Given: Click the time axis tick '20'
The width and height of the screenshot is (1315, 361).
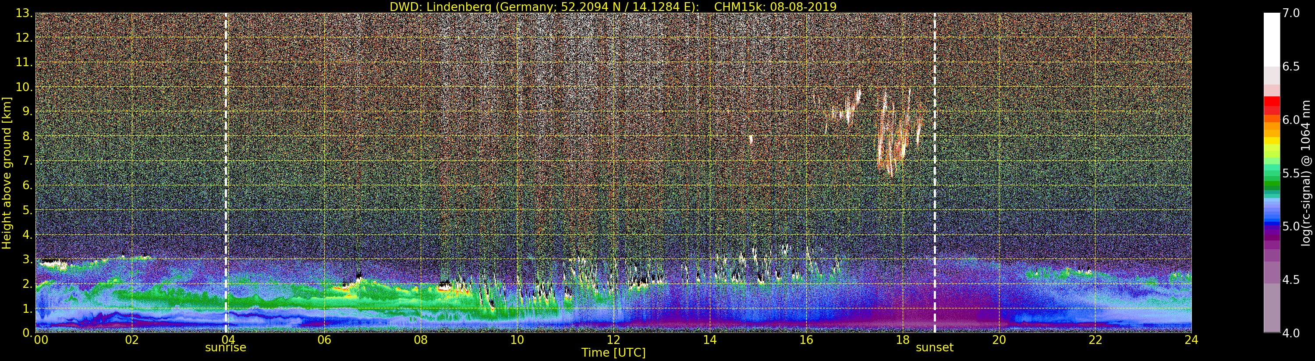Looking at the screenshot, I should (x=999, y=340).
